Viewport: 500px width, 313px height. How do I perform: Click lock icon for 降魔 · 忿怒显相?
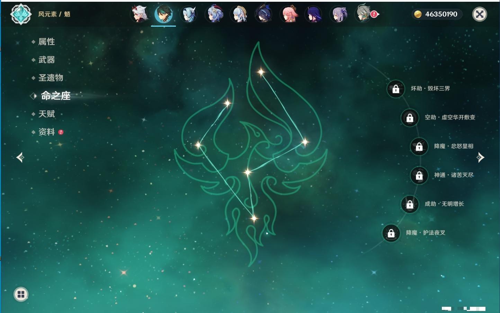(419, 146)
